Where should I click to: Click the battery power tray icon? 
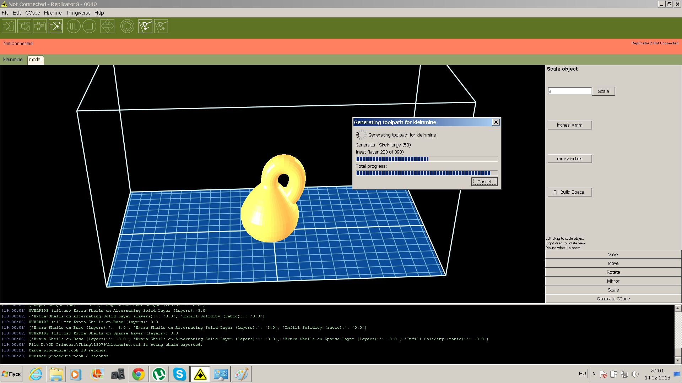click(x=614, y=374)
